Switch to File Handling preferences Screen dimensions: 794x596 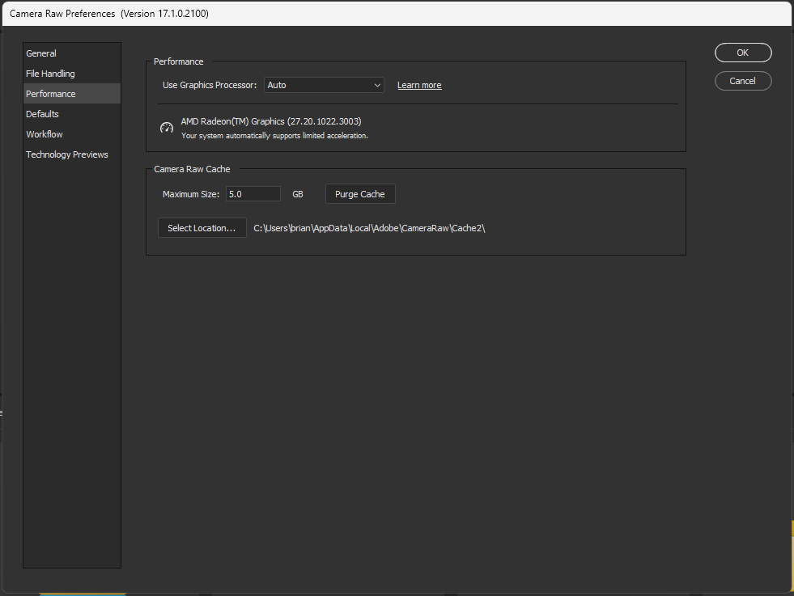click(x=50, y=74)
